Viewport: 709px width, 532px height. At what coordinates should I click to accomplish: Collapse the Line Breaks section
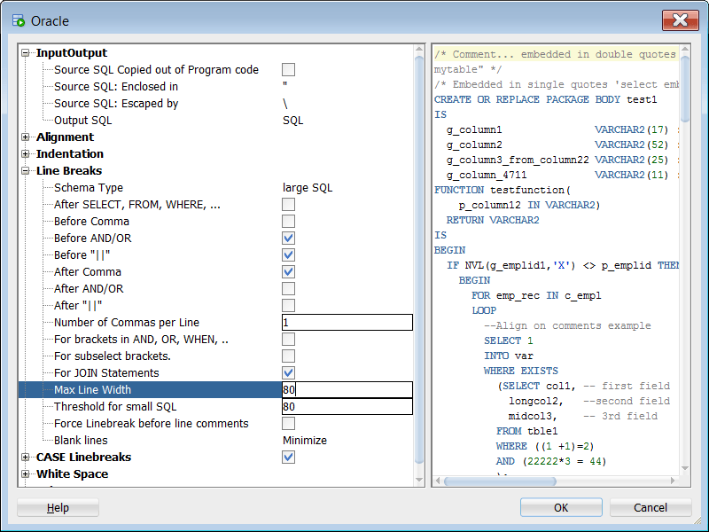click(x=27, y=171)
